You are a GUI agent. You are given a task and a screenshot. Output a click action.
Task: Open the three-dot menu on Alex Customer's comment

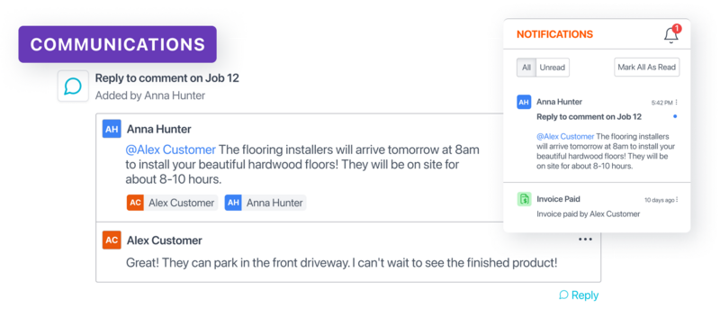point(585,239)
